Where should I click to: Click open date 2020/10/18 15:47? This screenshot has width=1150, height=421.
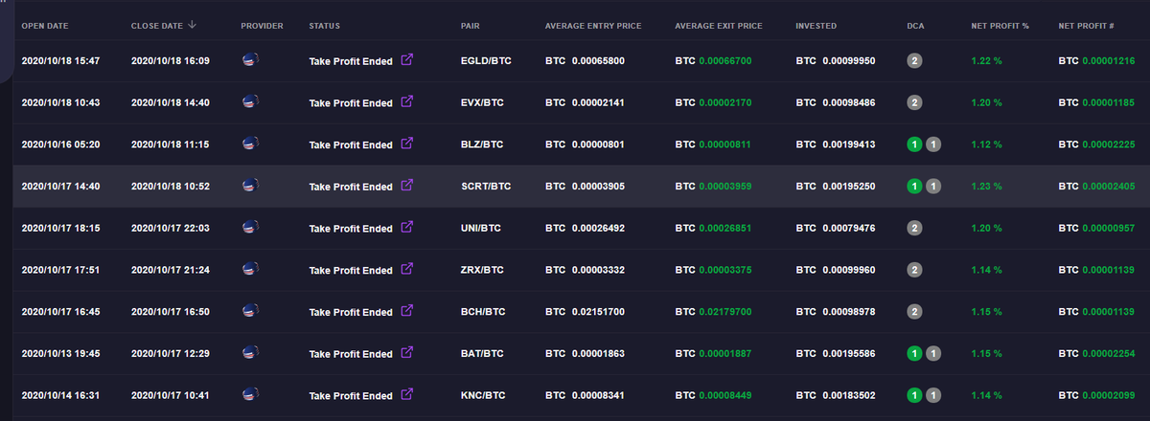click(60, 61)
